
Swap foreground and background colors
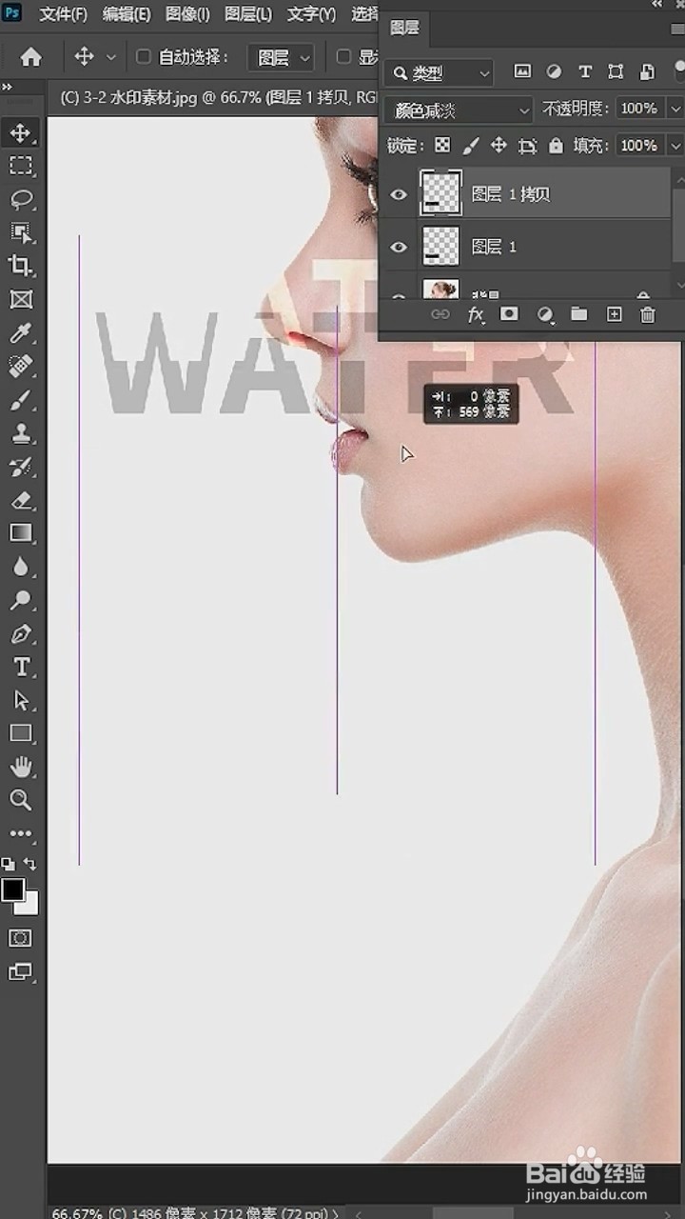(30, 864)
